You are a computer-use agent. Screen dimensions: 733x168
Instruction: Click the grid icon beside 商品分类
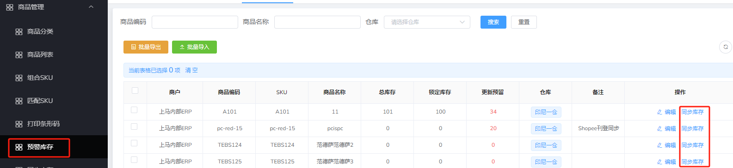coord(19,32)
